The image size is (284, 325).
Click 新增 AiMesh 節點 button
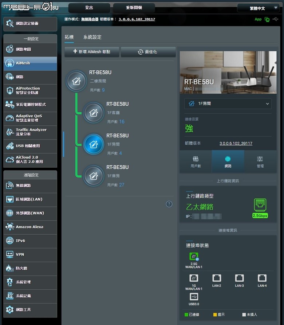92,52
